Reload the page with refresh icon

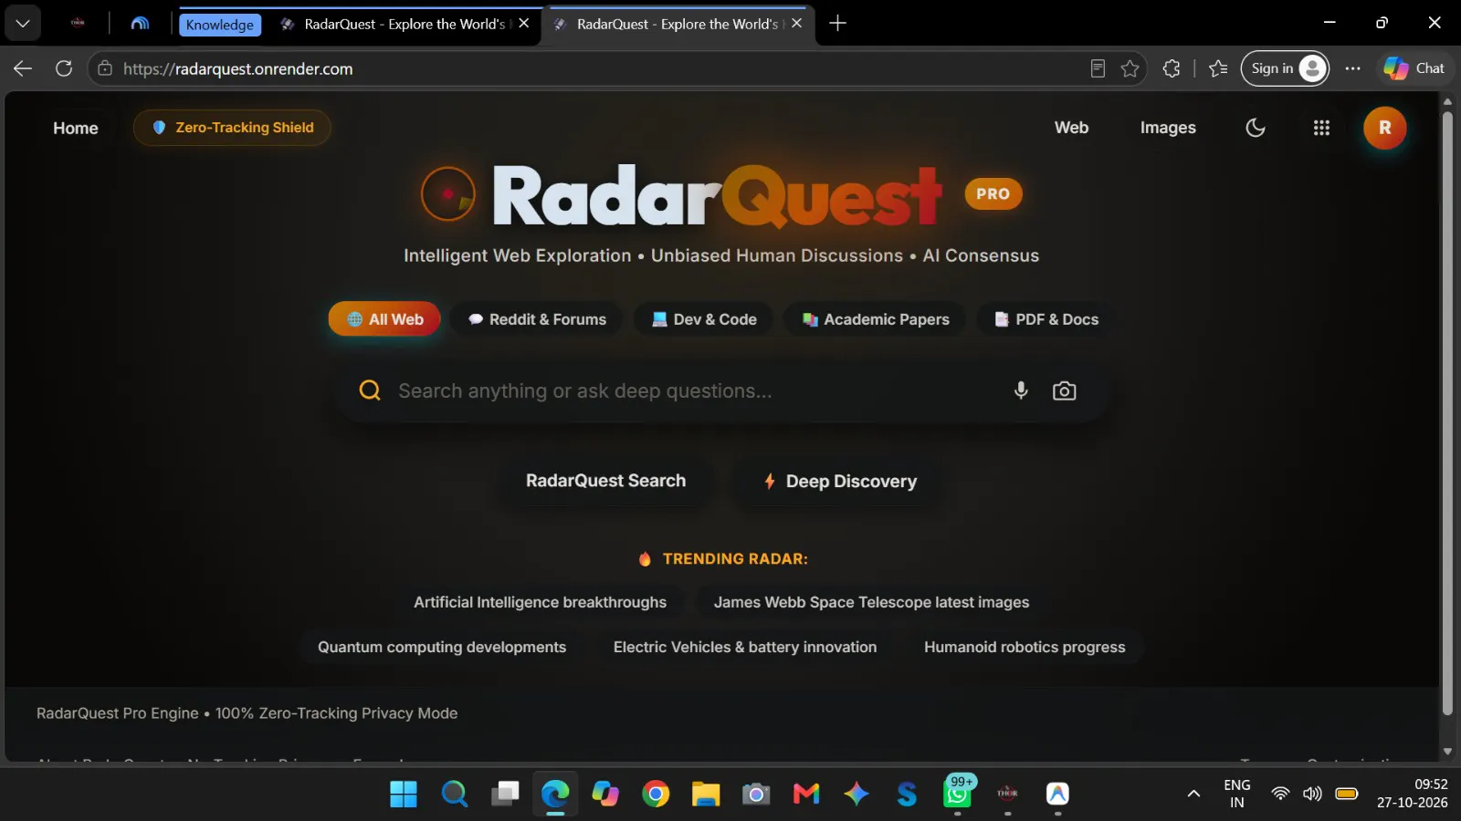pos(64,68)
